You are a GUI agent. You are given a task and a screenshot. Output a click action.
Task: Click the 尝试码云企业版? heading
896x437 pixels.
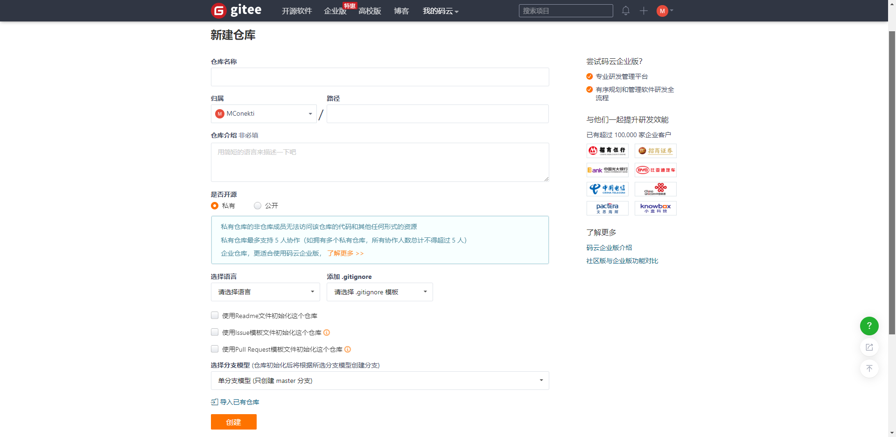click(614, 62)
